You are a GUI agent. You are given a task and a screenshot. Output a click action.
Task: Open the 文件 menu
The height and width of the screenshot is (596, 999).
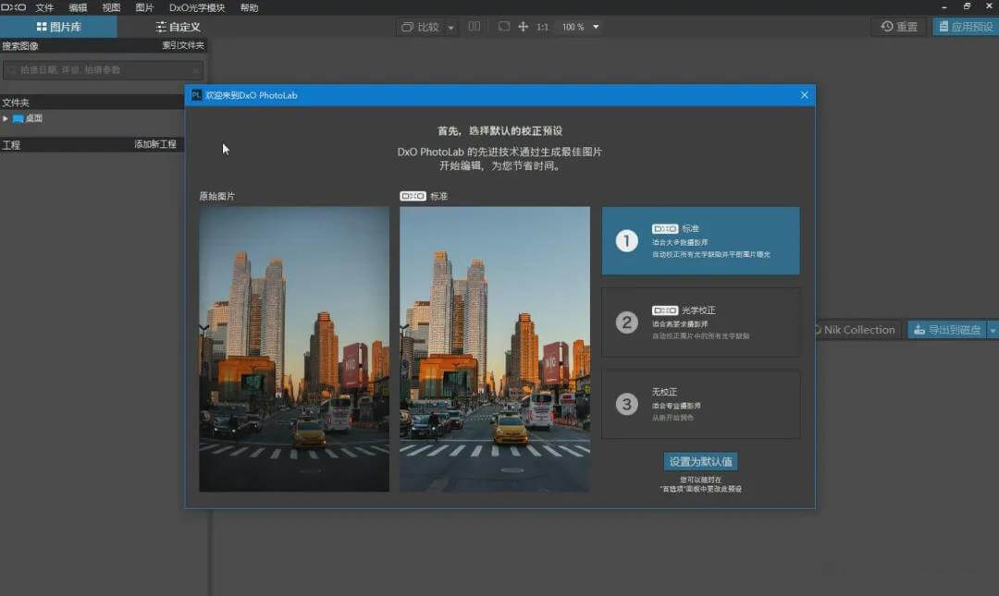point(44,7)
